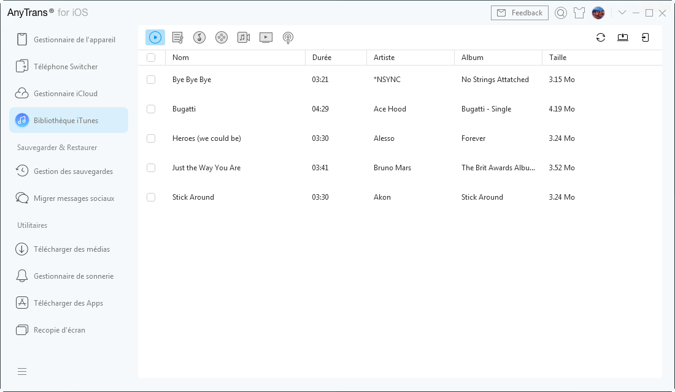Open the skin shirt icon

[579, 13]
